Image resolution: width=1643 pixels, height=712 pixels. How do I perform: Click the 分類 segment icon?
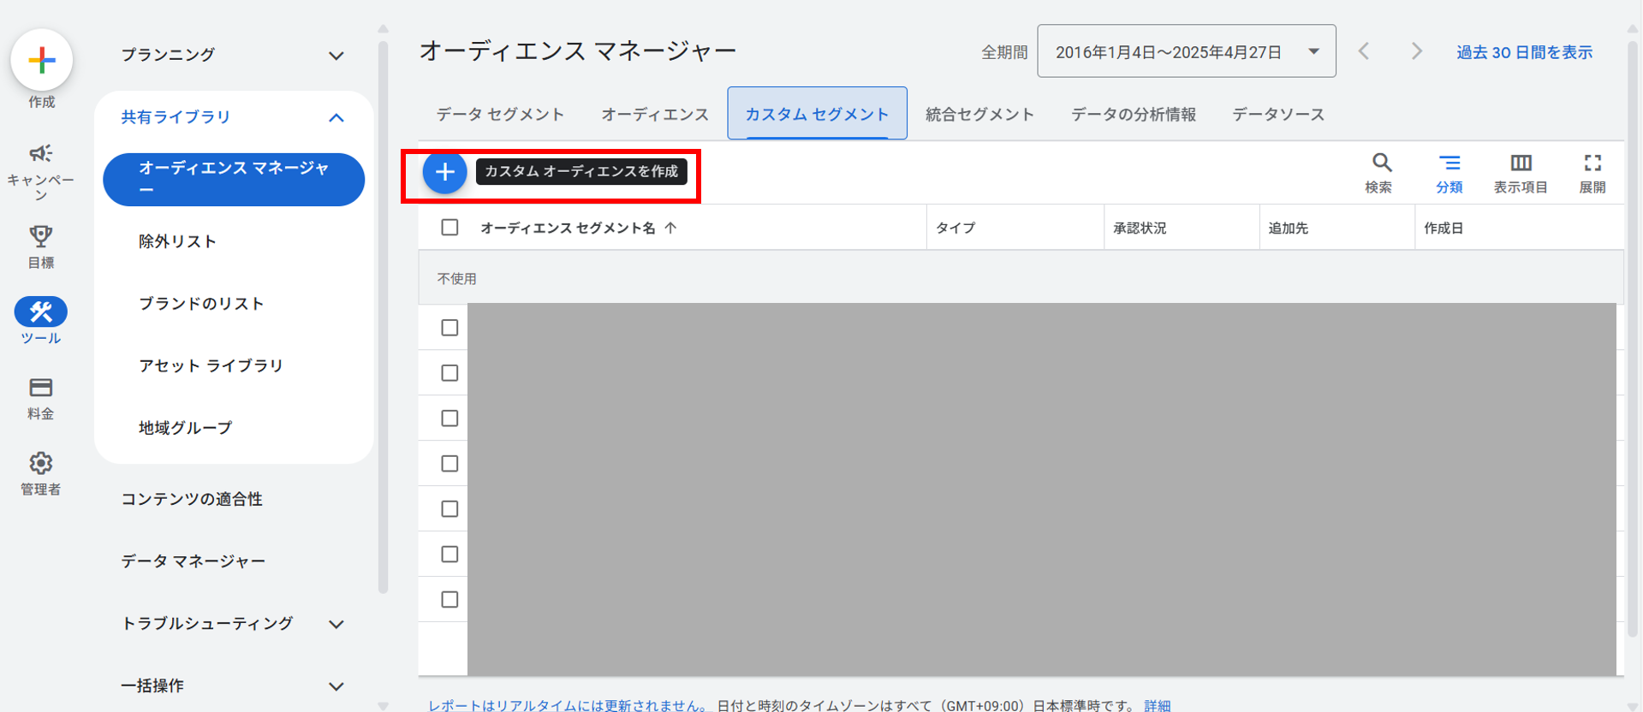pos(1449,163)
